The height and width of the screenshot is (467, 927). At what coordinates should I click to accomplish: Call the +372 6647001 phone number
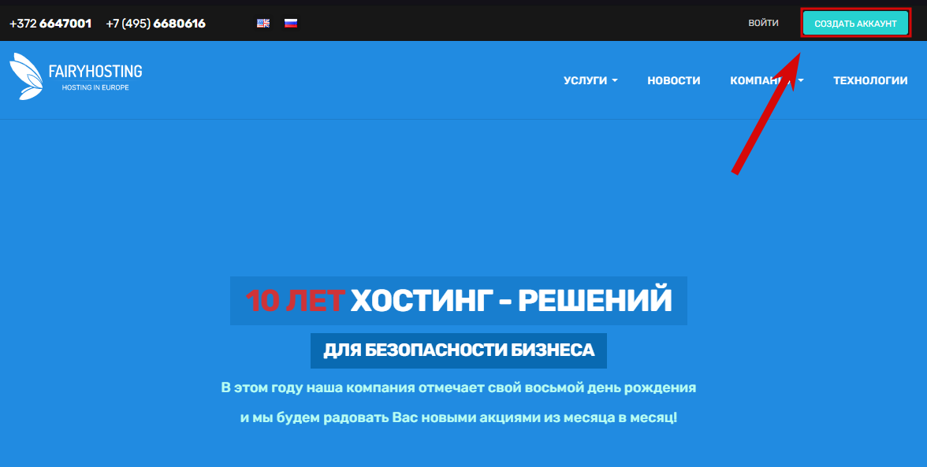point(50,24)
